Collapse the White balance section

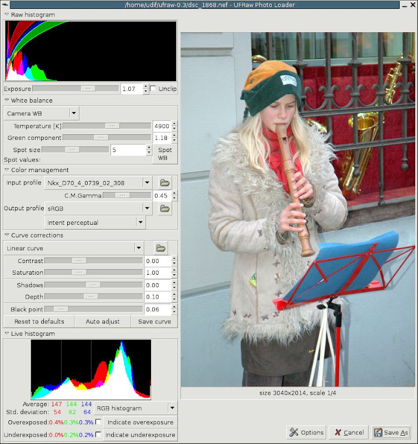coord(7,100)
